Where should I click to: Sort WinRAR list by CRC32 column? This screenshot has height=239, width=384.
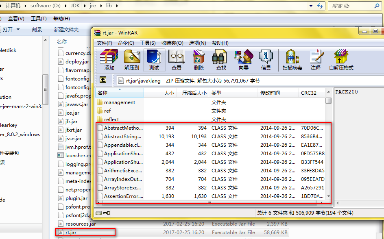312,93
